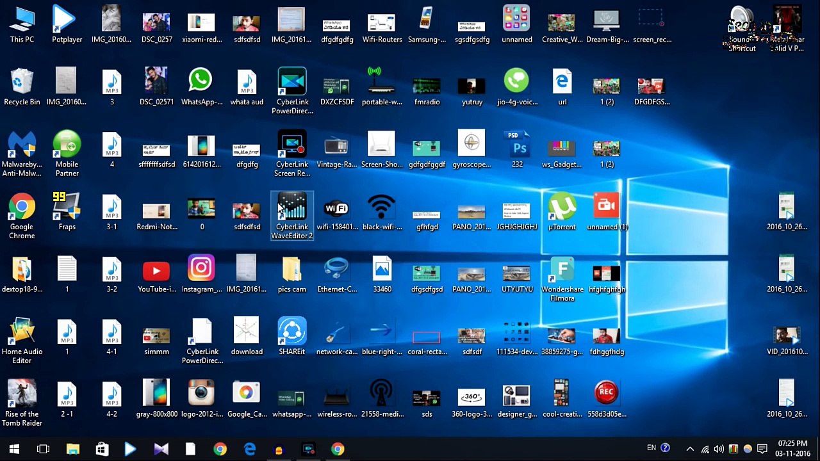The height and width of the screenshot is (461, 820).
Task: Select the MP3 file named 3-1
Action: coord(111,212)
